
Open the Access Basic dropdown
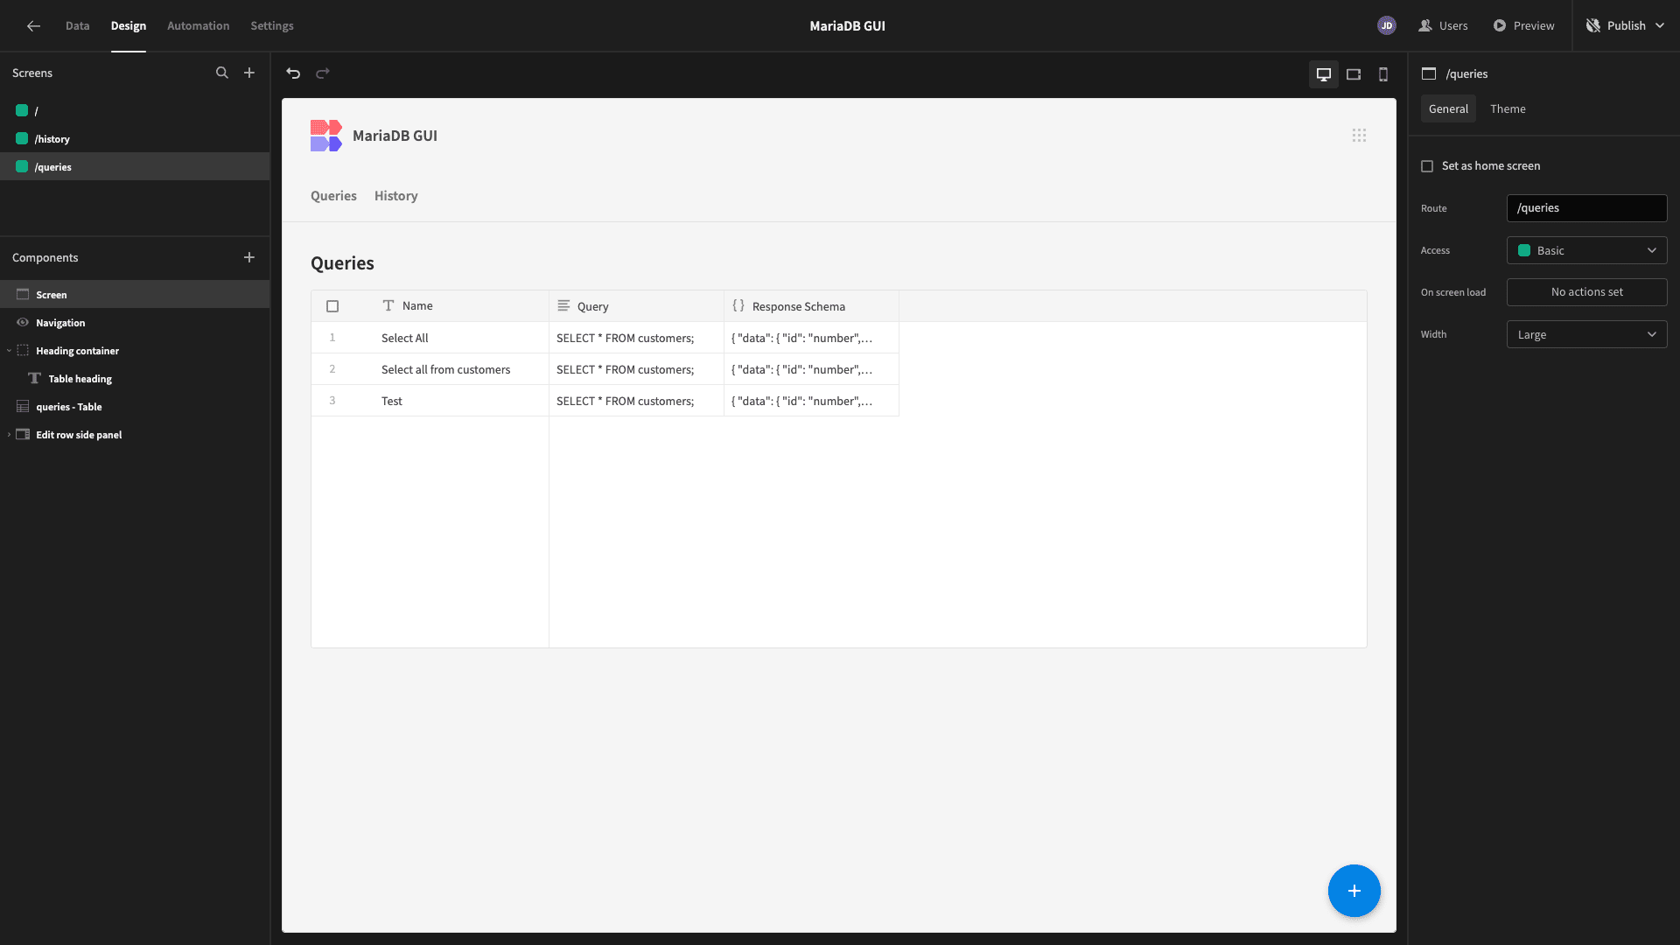1586,250
